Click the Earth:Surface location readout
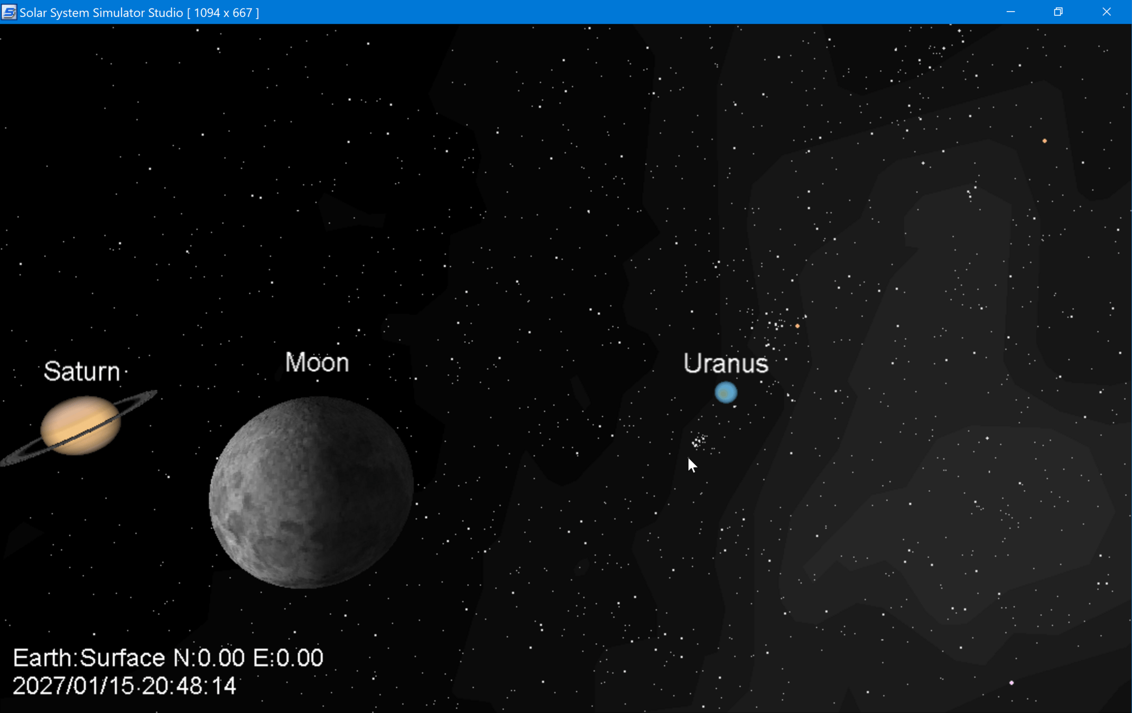 pyautogui.click(x=168, y=658)
